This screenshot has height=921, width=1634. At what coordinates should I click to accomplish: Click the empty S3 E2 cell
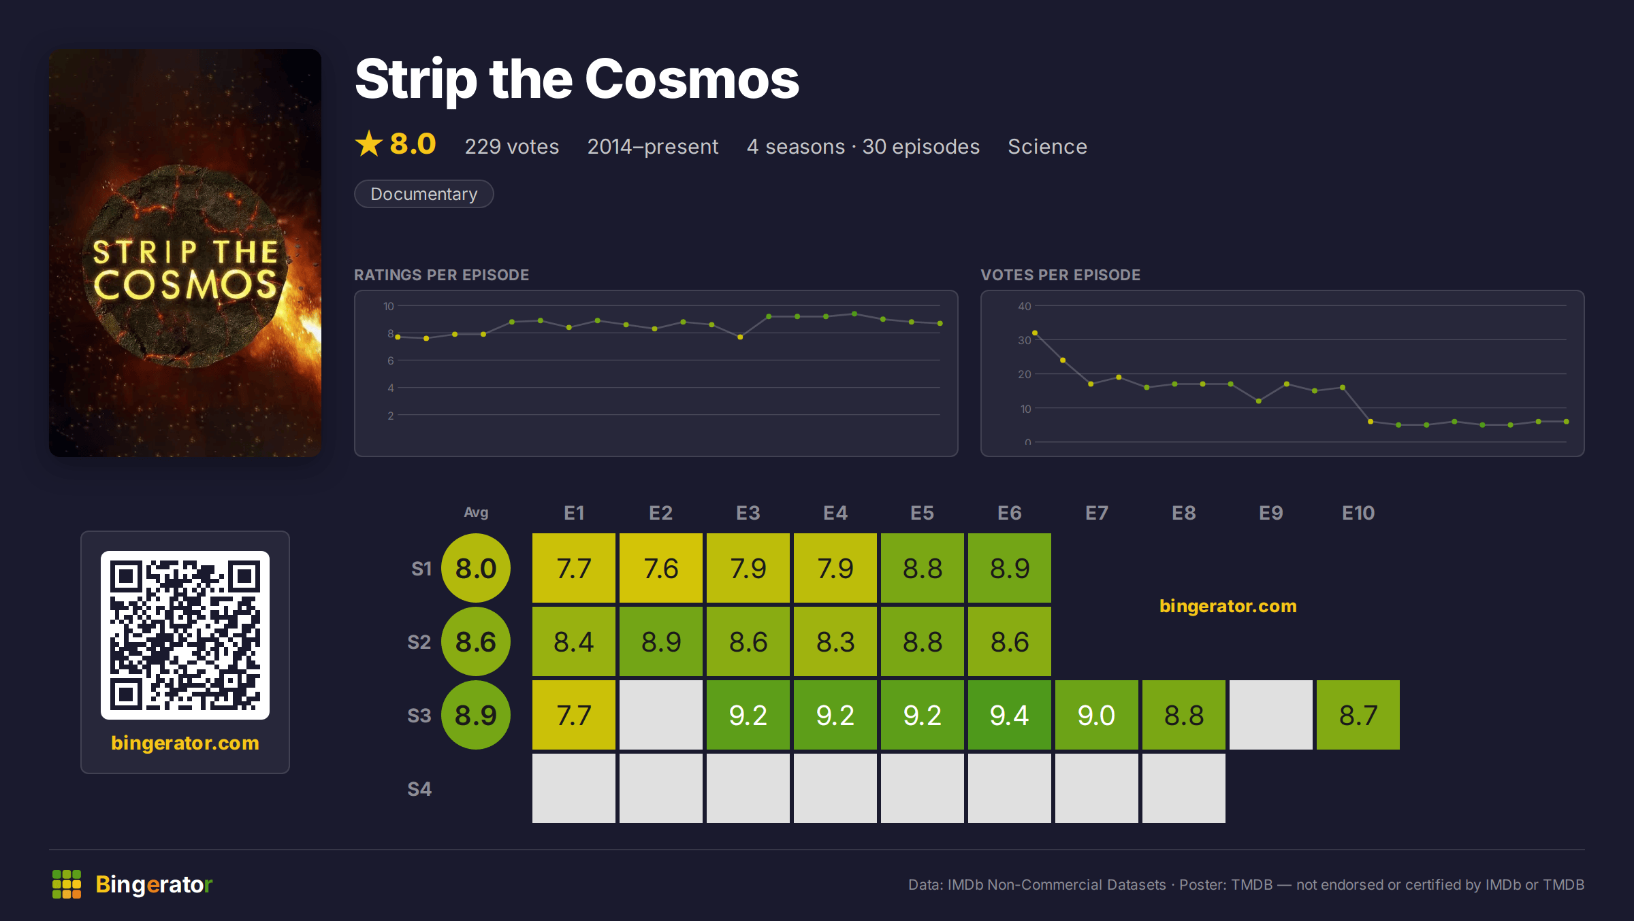661,715
